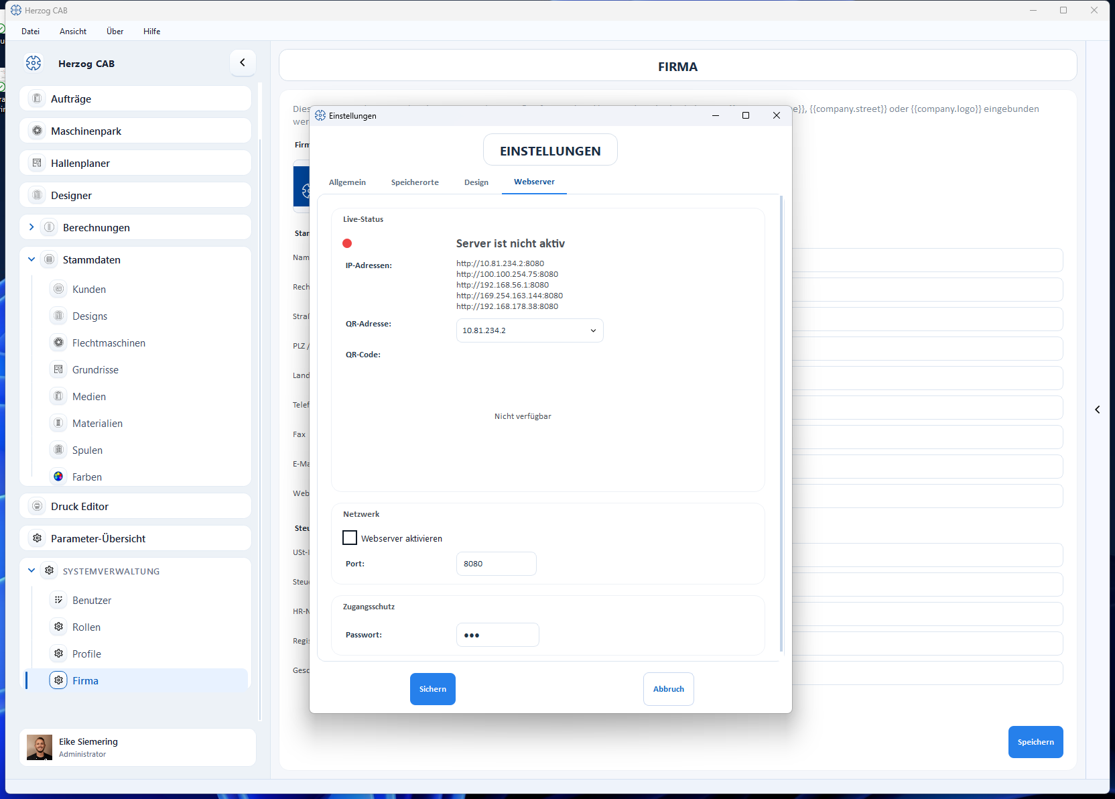Open the Über menu
1115x799 pixels.
[115, 32]
